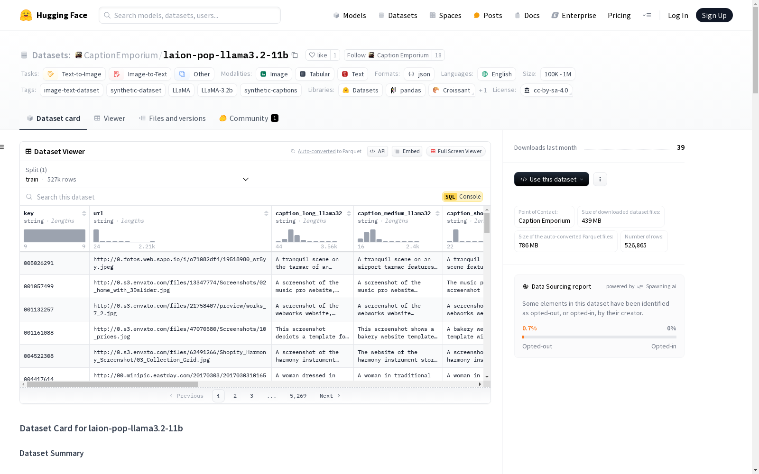Select the Text modality tag
This screenshot has width=759, height=474.
[x=353, y=74]
